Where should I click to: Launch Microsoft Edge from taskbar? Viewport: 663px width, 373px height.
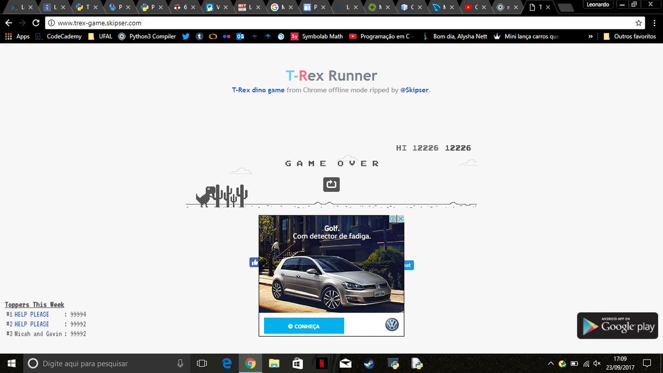[x=227, y=363]
